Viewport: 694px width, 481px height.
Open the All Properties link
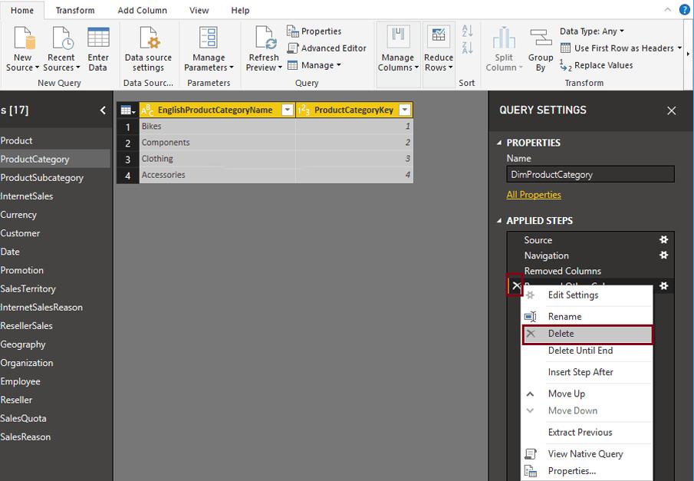point(534,195)
